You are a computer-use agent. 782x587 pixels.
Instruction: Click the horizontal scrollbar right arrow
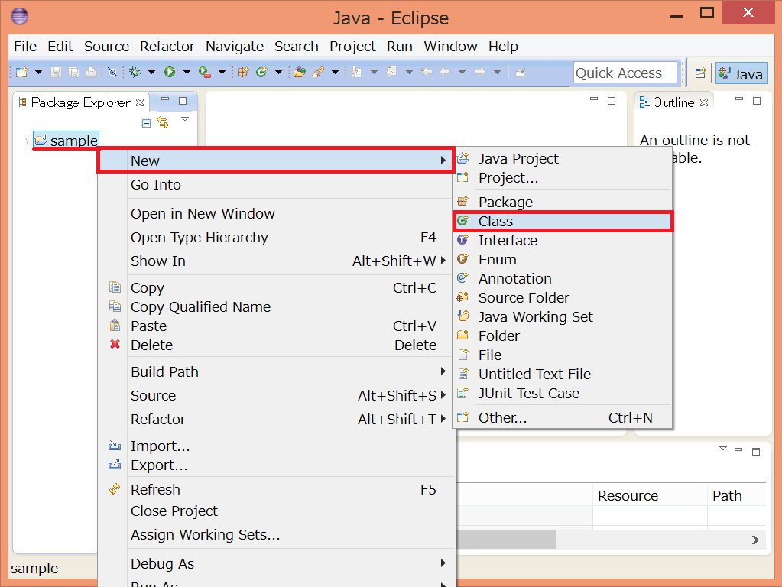tap(755, 540)
